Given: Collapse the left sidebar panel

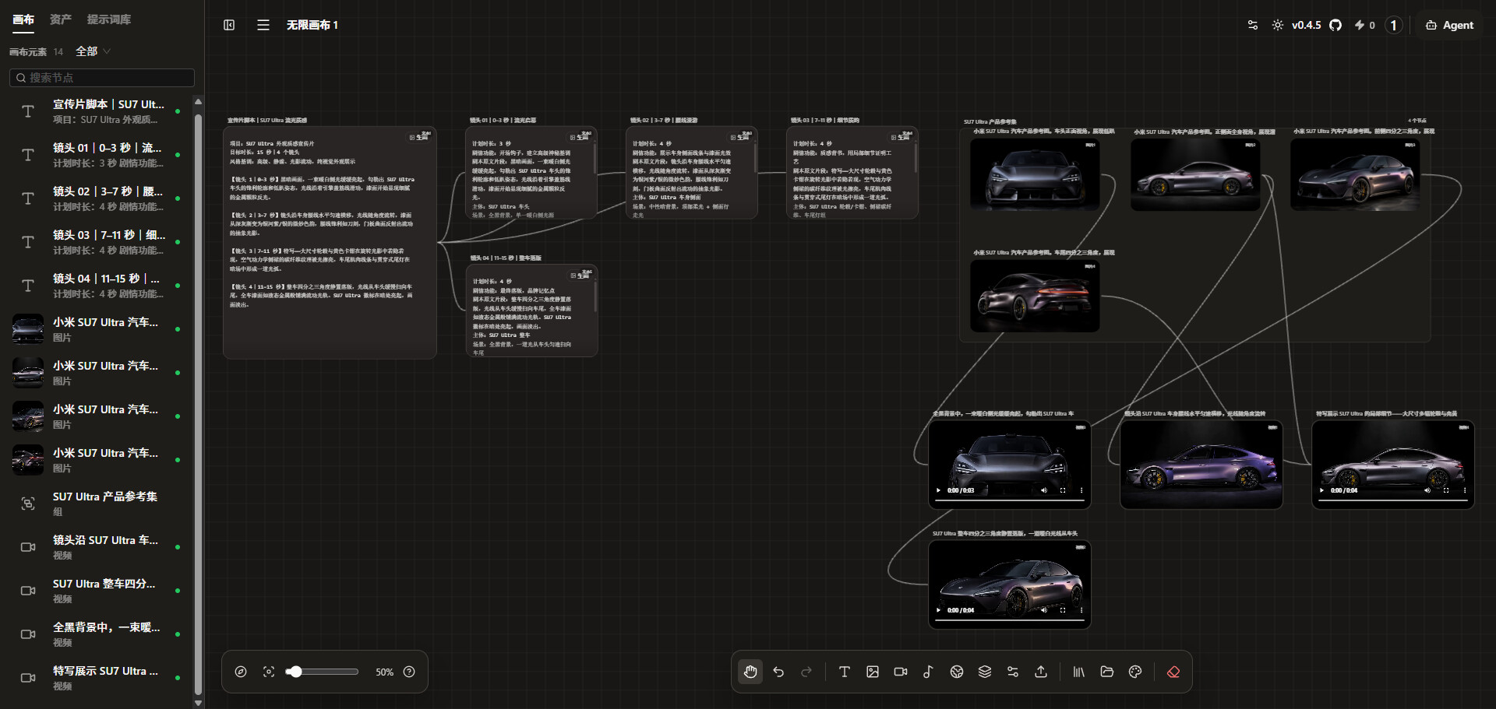Looking at the screenshot, I should (229, 25).
